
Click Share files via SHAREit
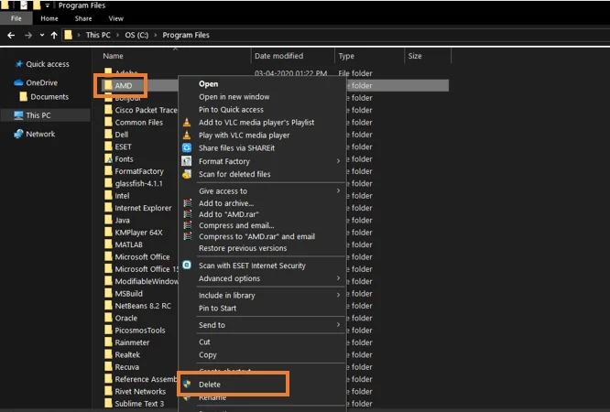click(236, 148)
